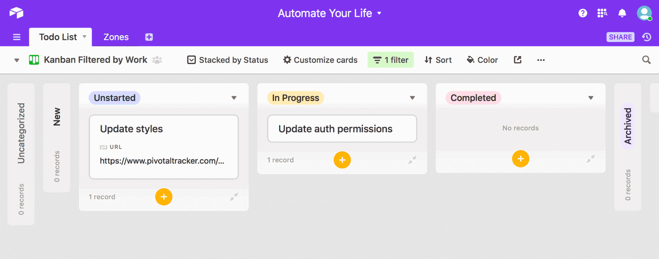
Task: Open the share view link icon
Action: (517, 60)
